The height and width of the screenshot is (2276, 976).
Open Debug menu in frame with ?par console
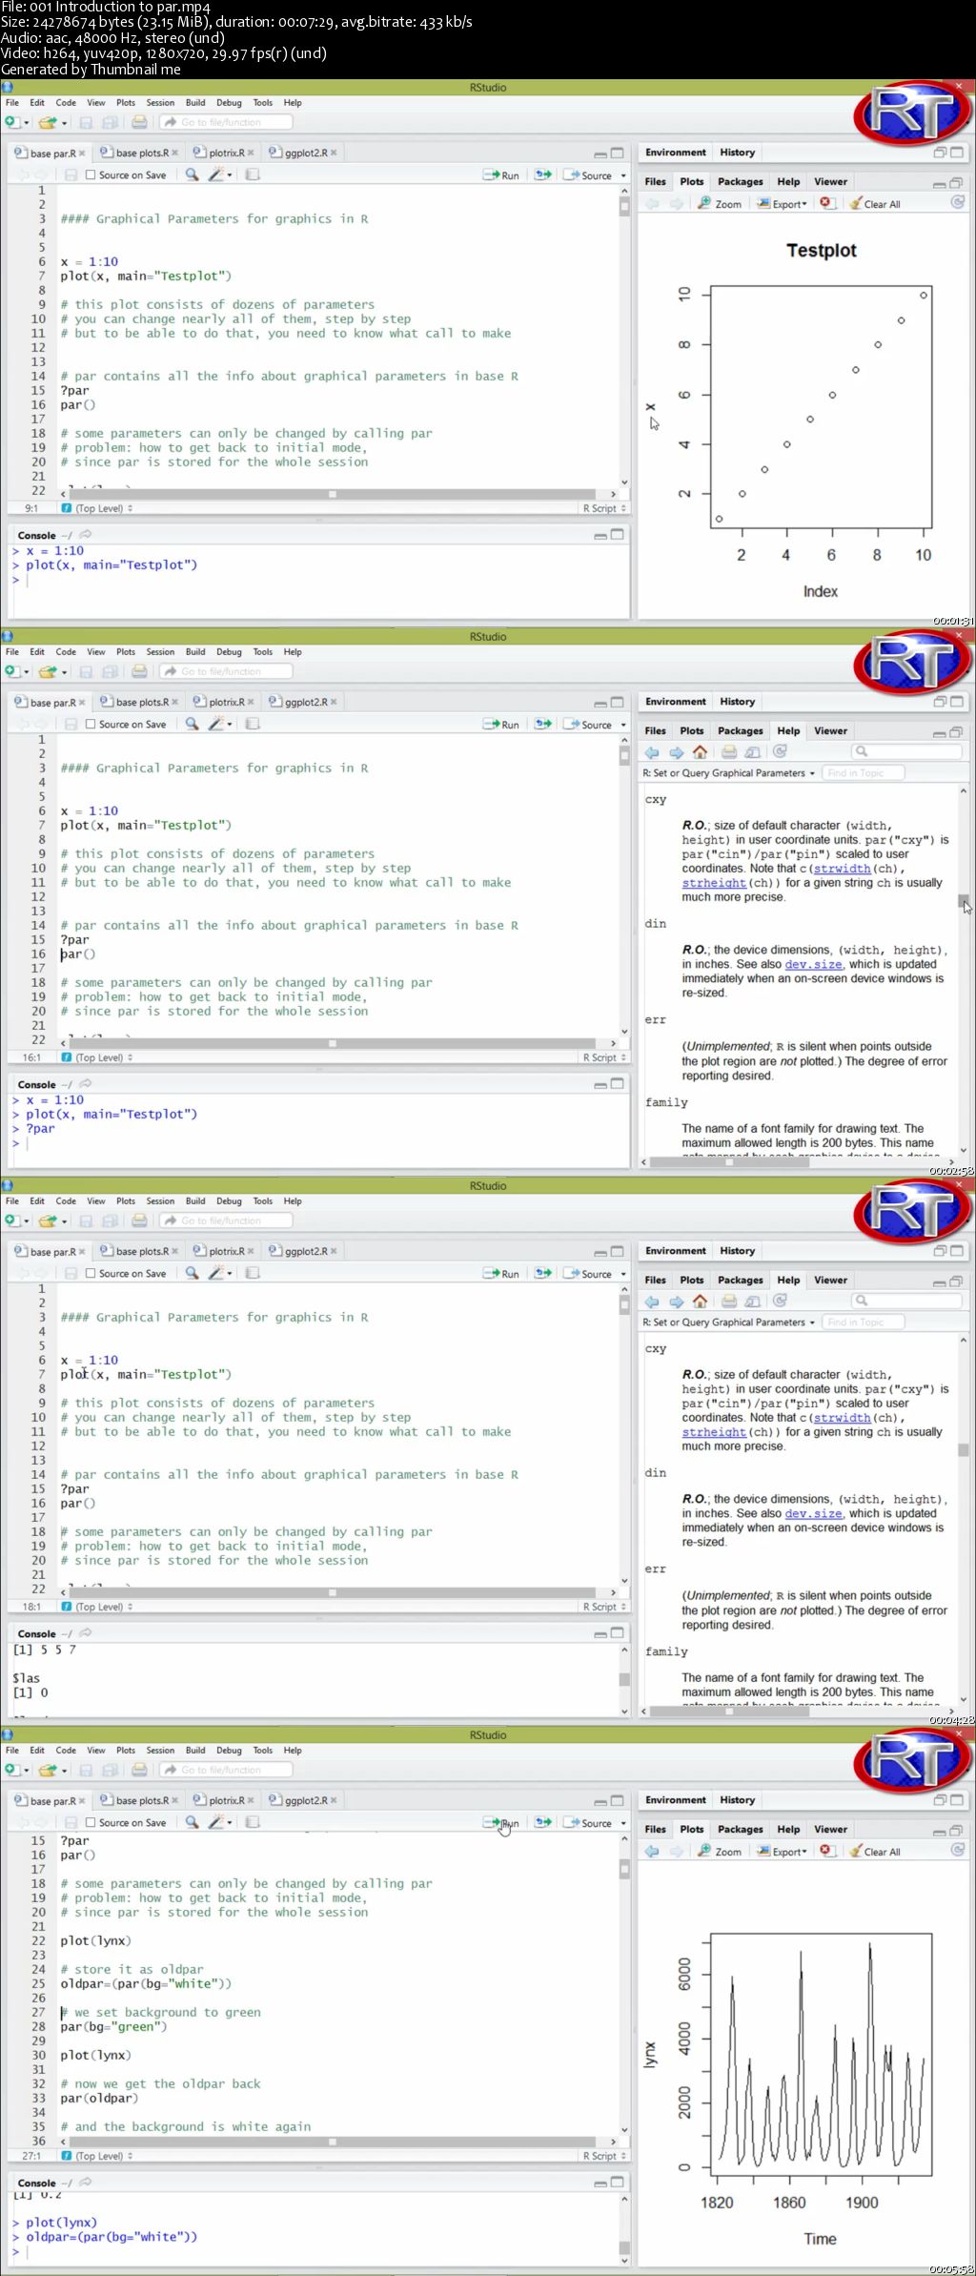pos(229,652)
